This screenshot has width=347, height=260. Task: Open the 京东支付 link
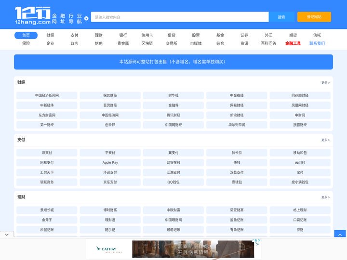pyautogui.click(x=110, y=182)
